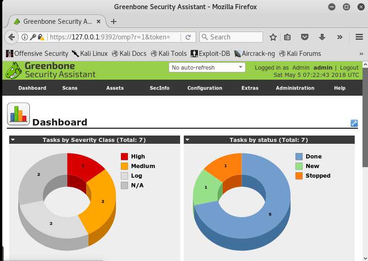This screenshot has height=261, width=368.
Task: Open the SecInfo menu
Action: tap(159, 88)
